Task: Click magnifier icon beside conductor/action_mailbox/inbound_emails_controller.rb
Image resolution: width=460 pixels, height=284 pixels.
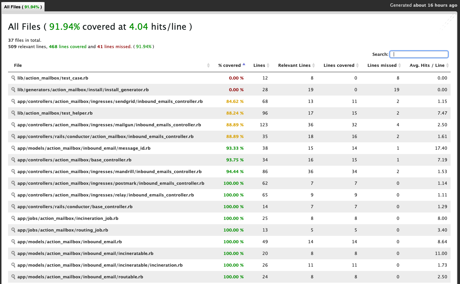Action: pos(13,136)
